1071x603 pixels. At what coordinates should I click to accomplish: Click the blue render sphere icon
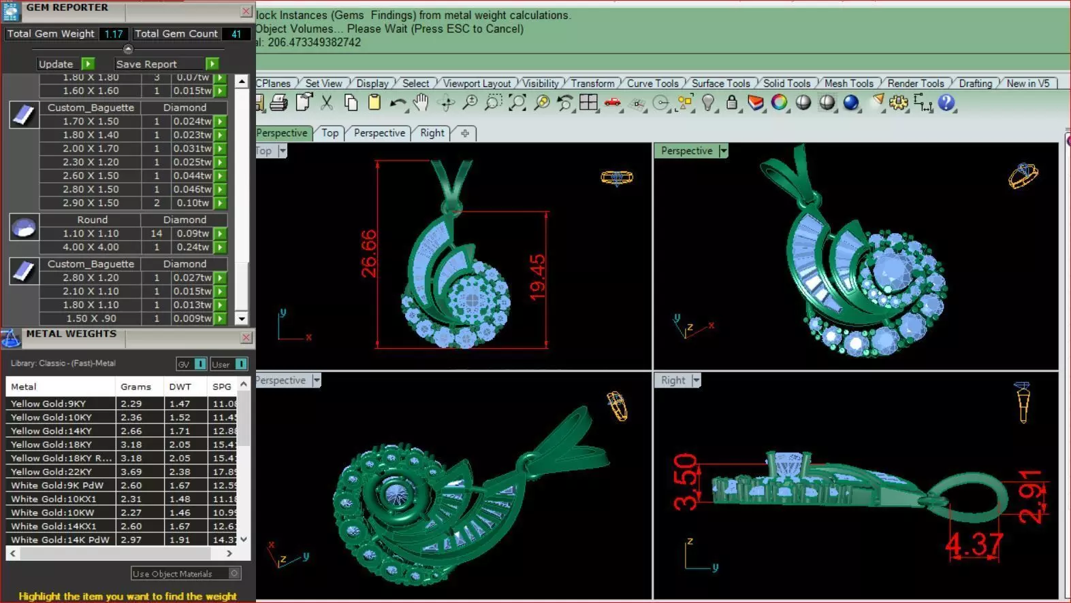(x=851, y=103)
